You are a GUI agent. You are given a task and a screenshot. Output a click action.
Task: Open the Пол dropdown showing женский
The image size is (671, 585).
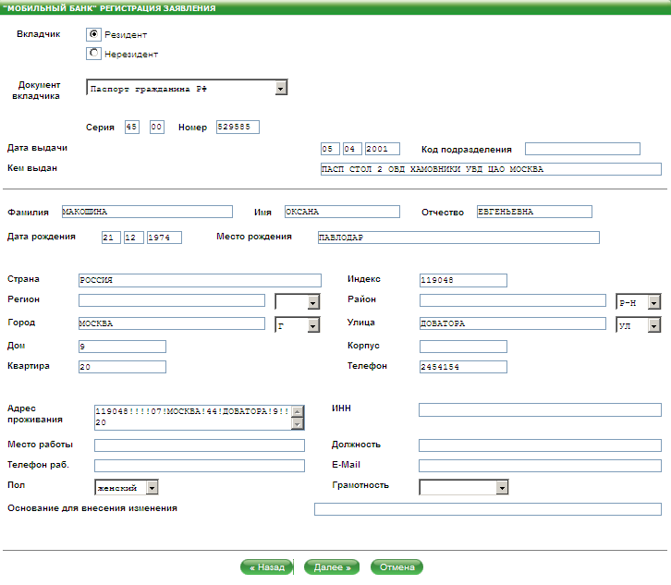click(x=127, y=487)
